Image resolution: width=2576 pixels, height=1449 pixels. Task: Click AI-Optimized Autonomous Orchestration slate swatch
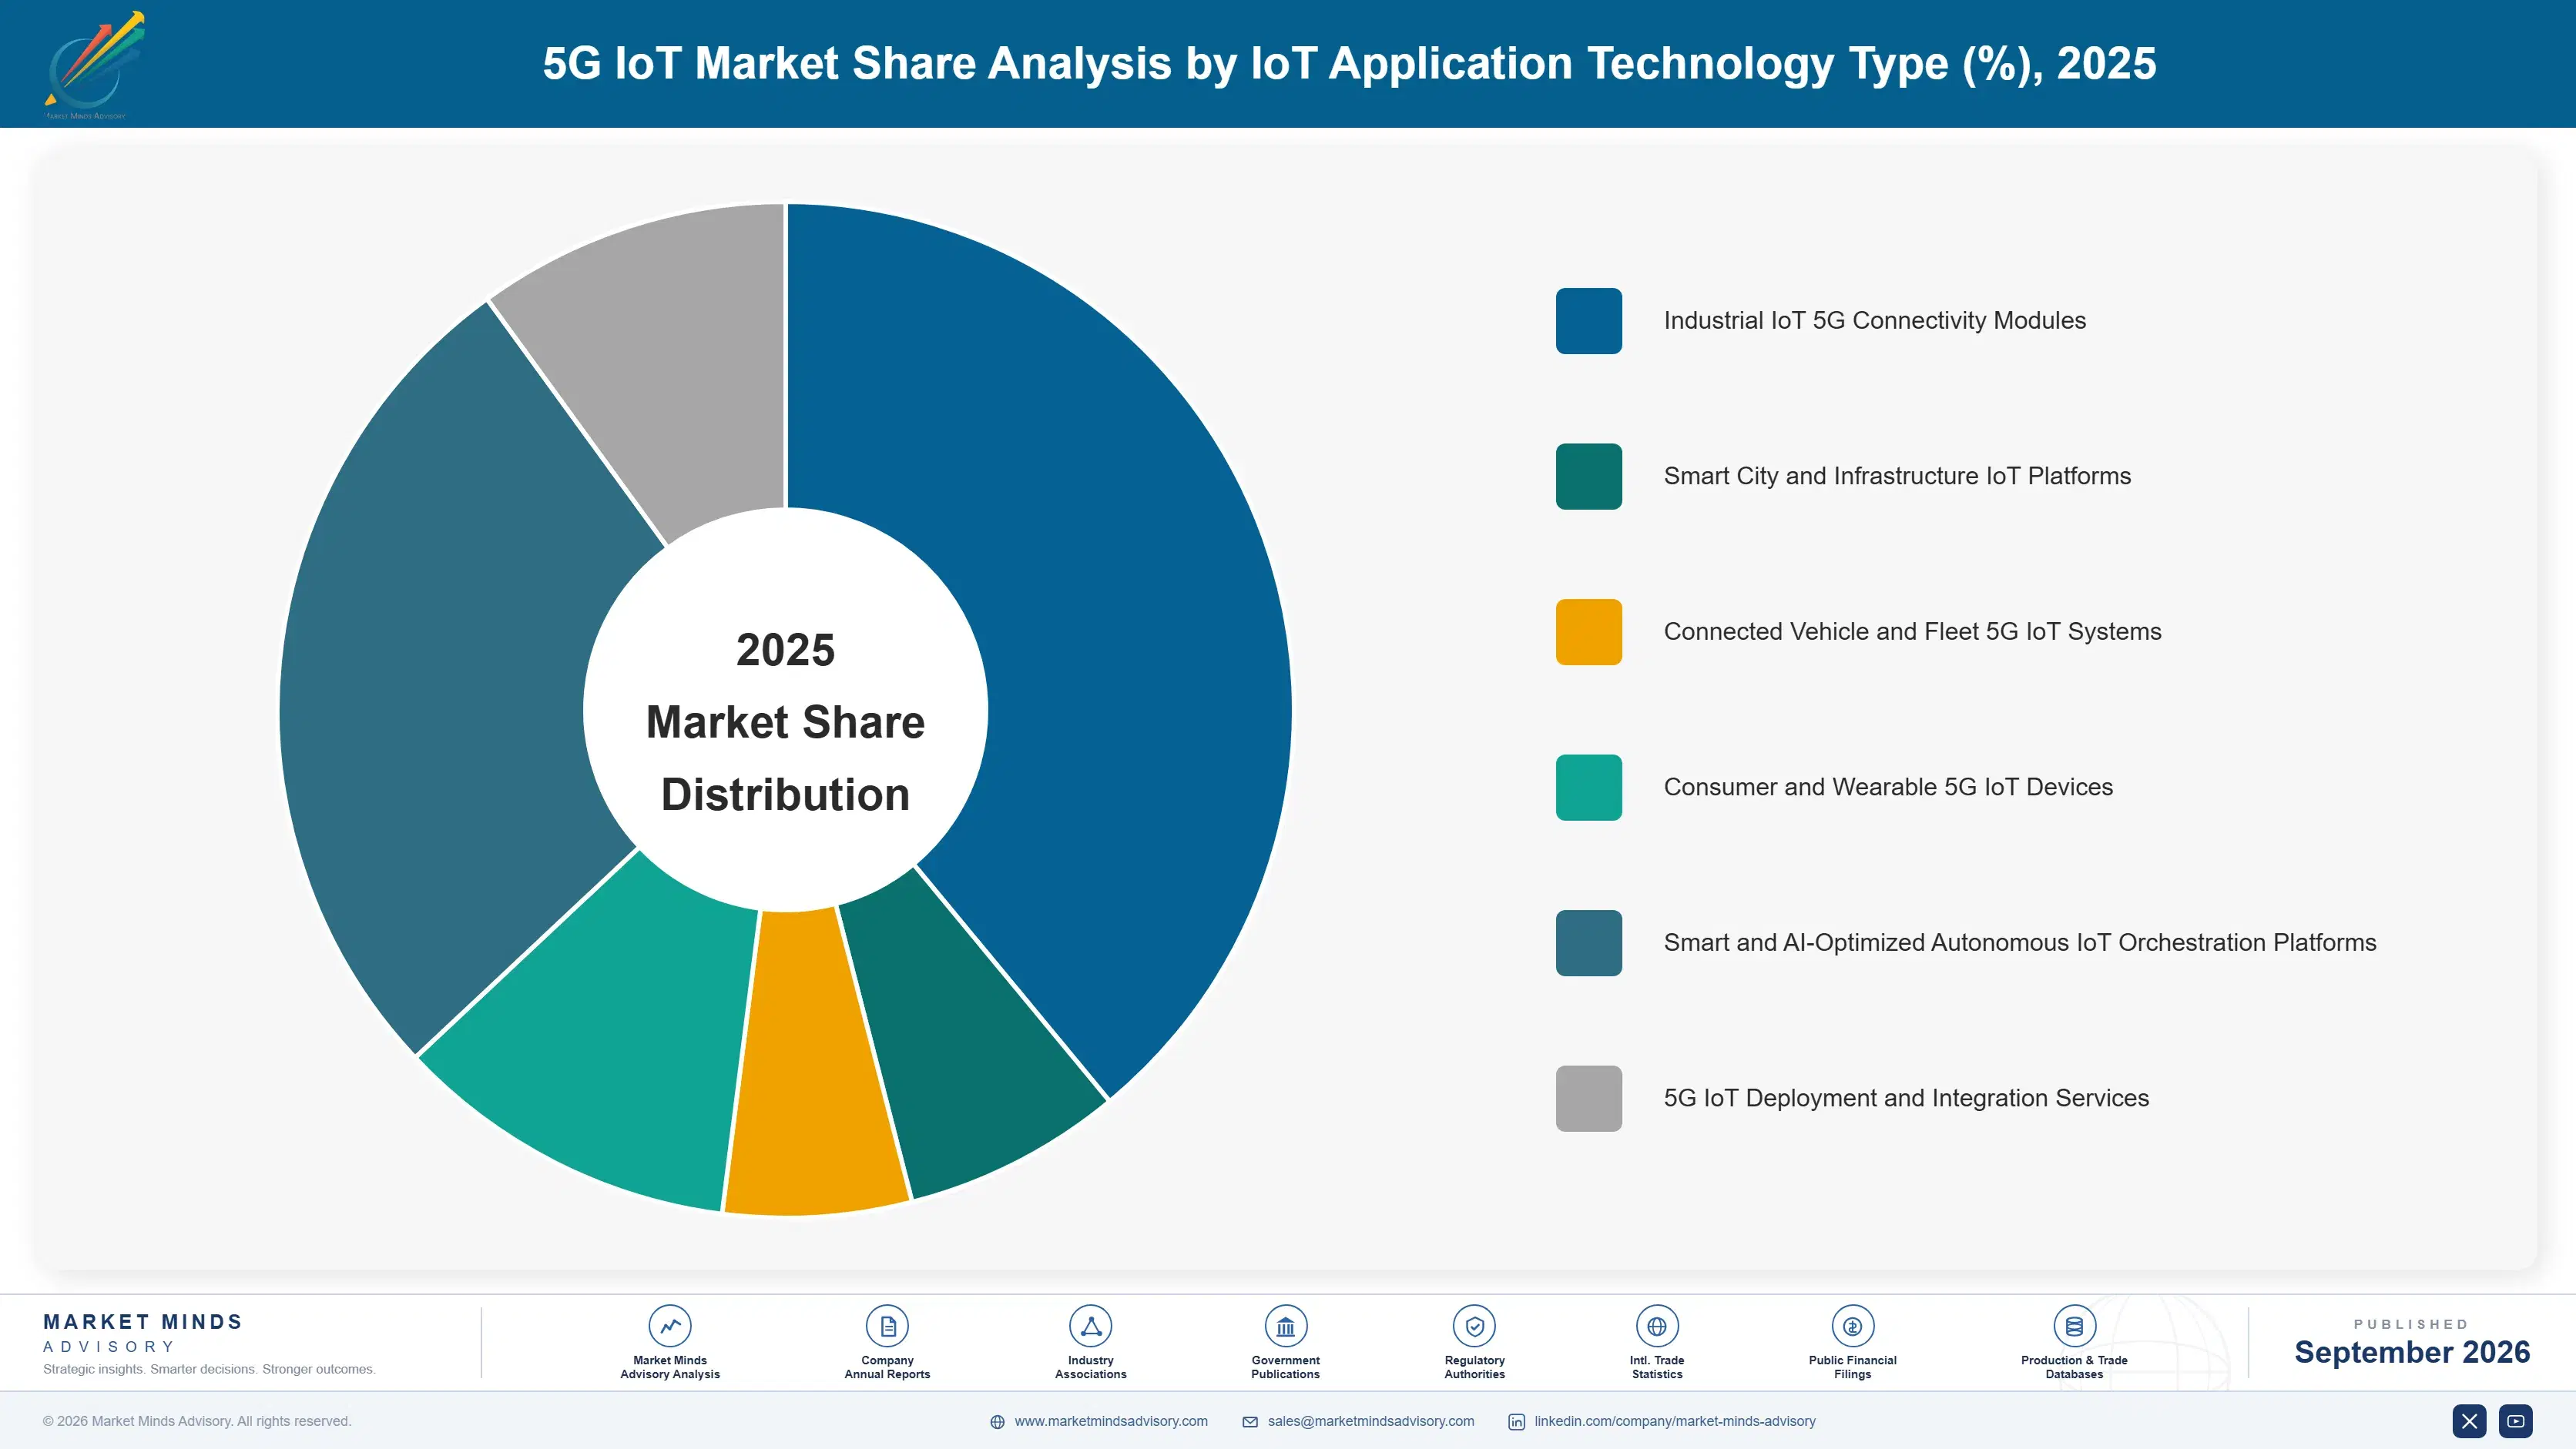click(x=1588, y=943)
